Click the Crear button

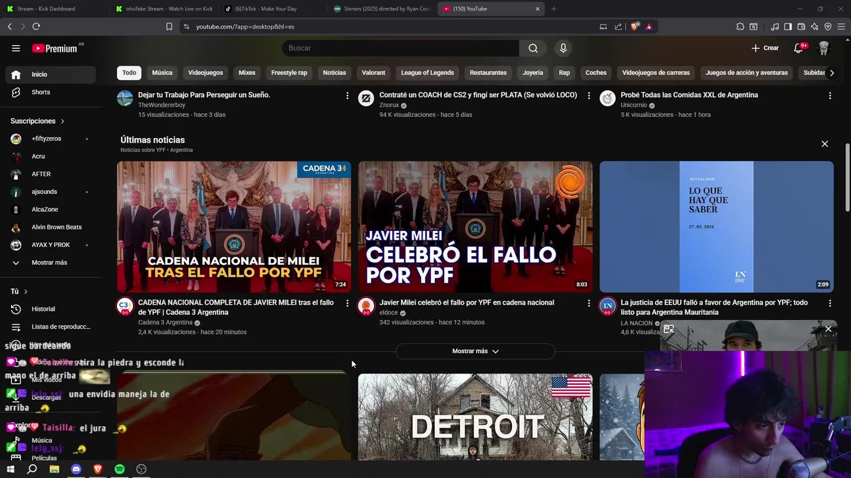(765, 48)
